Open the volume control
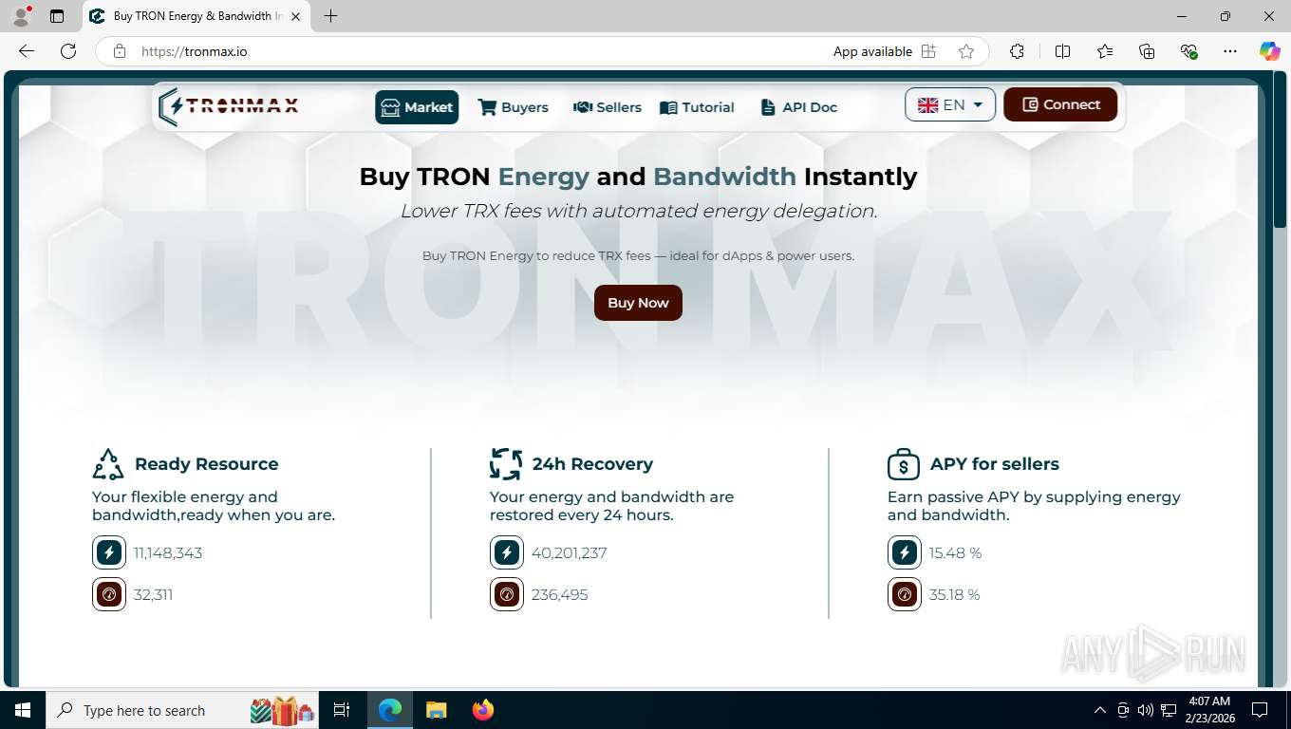The height and width of the screenshot is (729, 1291). coord(1146,710)
